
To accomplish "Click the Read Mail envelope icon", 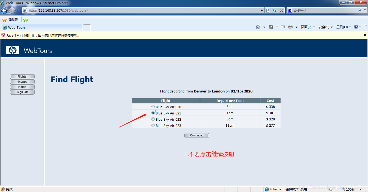I will (x=283, y=27).
